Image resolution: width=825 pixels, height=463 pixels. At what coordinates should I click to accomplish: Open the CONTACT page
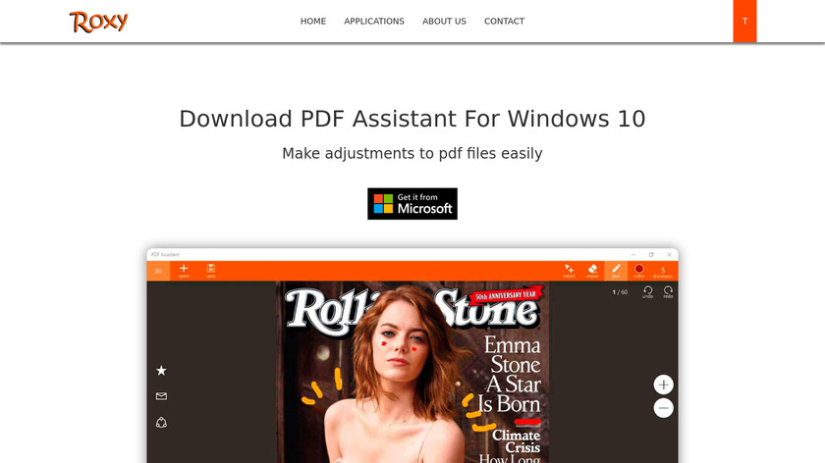coord(504,21)
